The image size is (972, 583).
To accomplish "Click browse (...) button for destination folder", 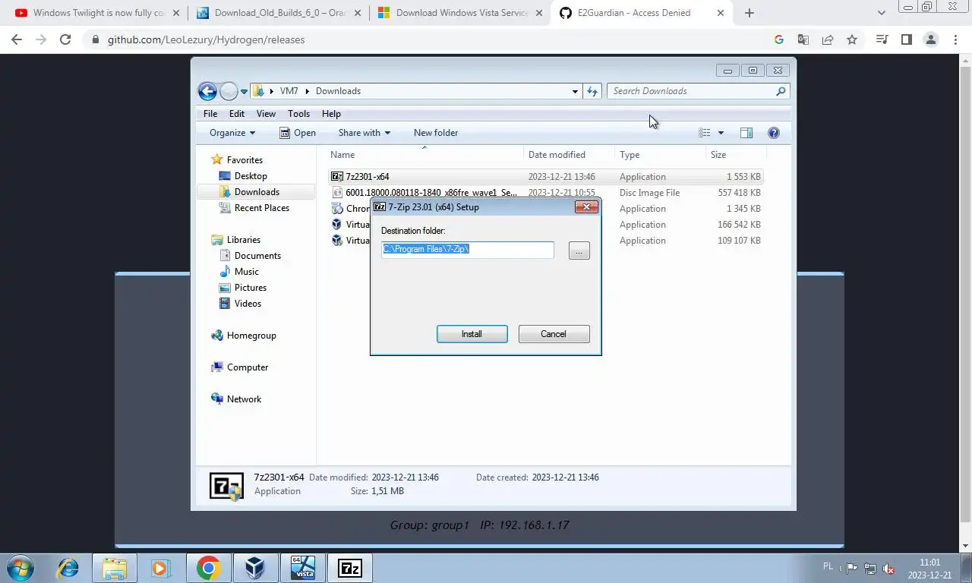I will coord(579,251).
